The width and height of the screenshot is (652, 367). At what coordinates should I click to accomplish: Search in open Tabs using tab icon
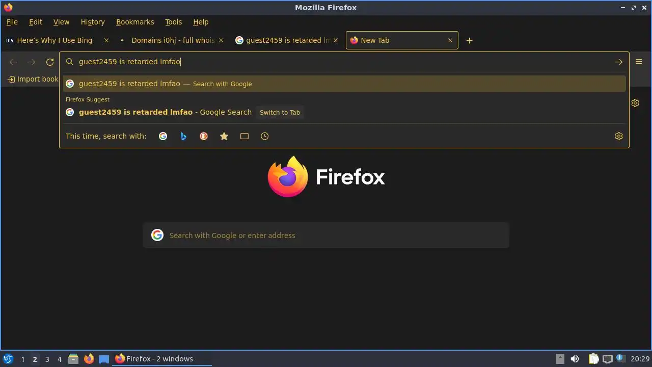coord(244,136)
